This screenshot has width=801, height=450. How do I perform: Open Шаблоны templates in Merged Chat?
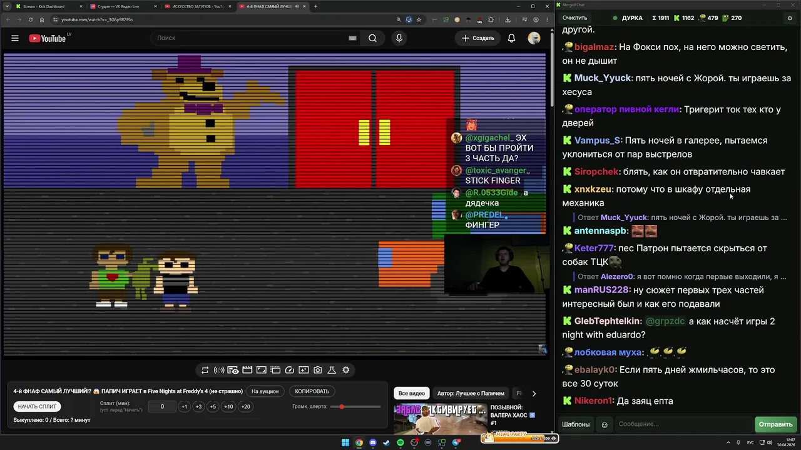[x=576, y=424]
